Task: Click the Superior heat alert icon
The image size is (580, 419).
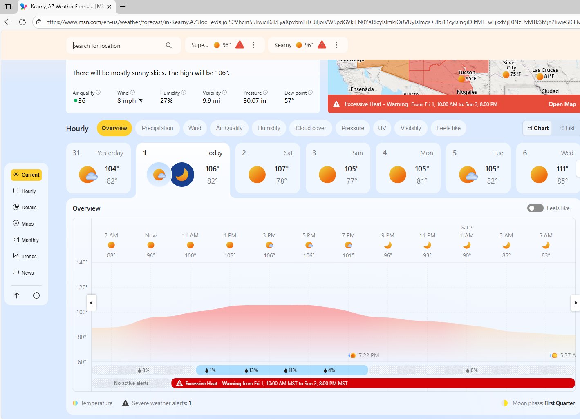Action: click(x=240, y=45)
